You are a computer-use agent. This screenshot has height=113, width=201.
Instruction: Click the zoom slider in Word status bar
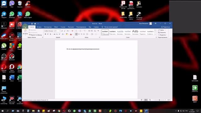pyautogui.click(x=159, y=100)
